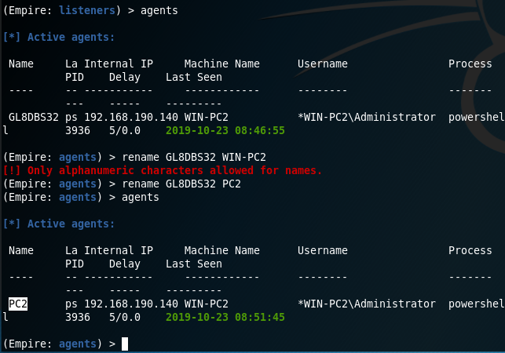505x353 pixels.
Task: Click the second 'Active agents:' heading
Action: [x=59, y=224]
